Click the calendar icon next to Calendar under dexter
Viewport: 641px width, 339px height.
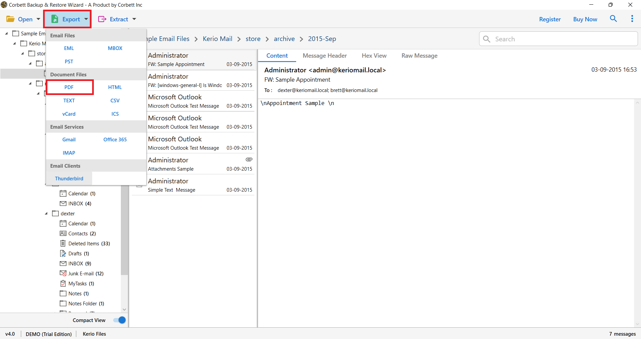[63, 223]
